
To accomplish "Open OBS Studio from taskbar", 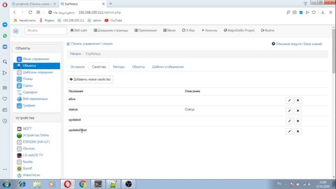I will [129, 184].
